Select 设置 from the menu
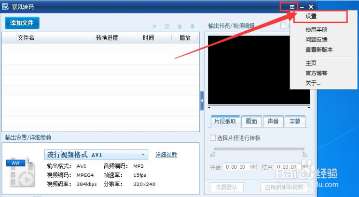359x197 pixels. tap(311, 16)
